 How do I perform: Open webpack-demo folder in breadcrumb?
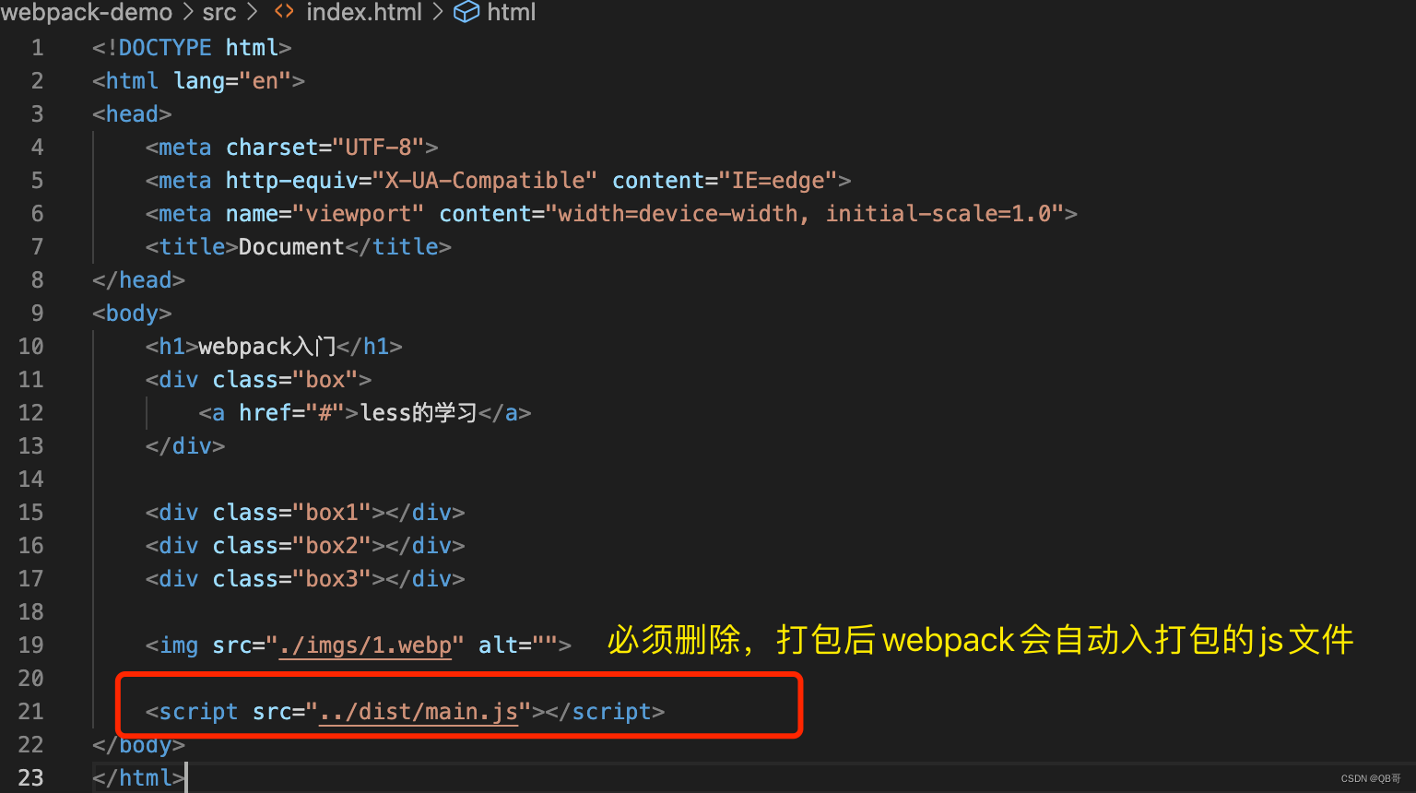click(x=86, y=12)
